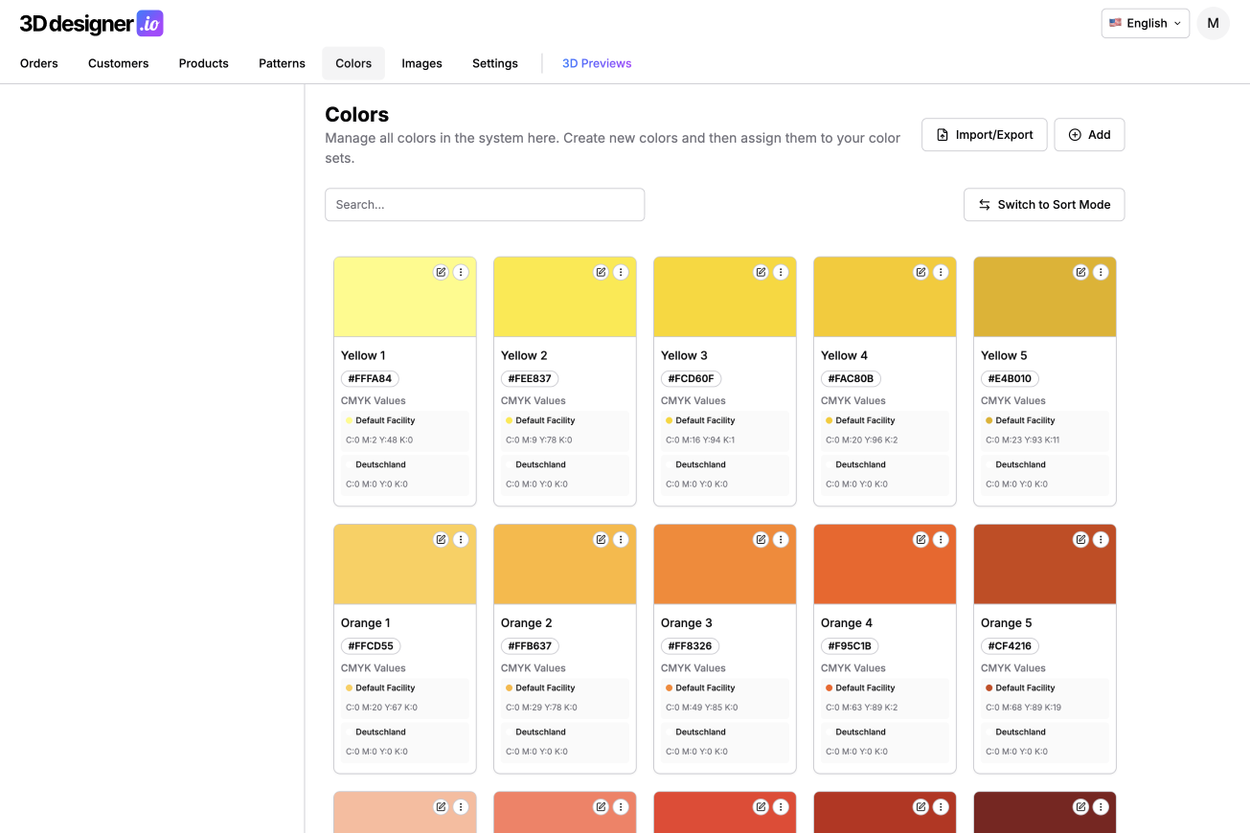
Task: Click the #FF8326 hex badge on Orange 3
Action: [690, 646]
